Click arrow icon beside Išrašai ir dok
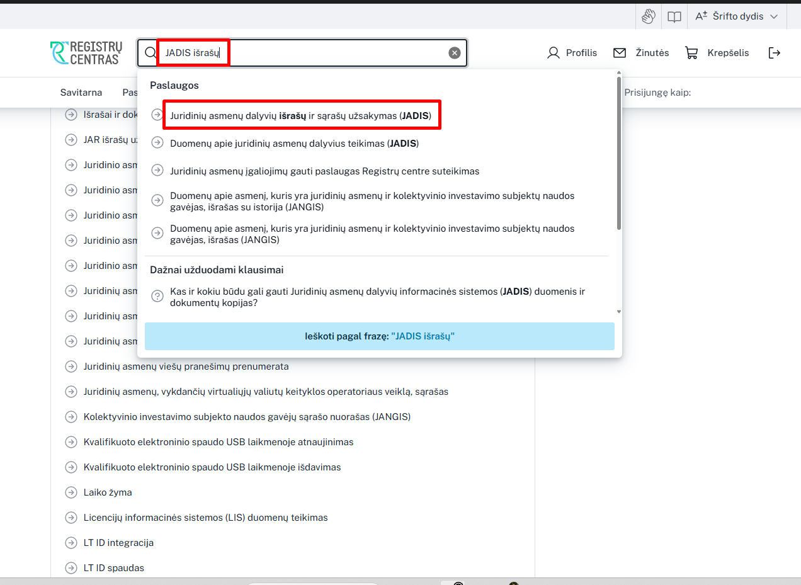Viewport: 801px width, 585px height. [x=71, y=115]
